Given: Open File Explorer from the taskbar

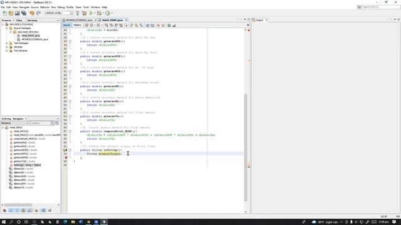Looking at the screenshot, I should coord(73,222).
